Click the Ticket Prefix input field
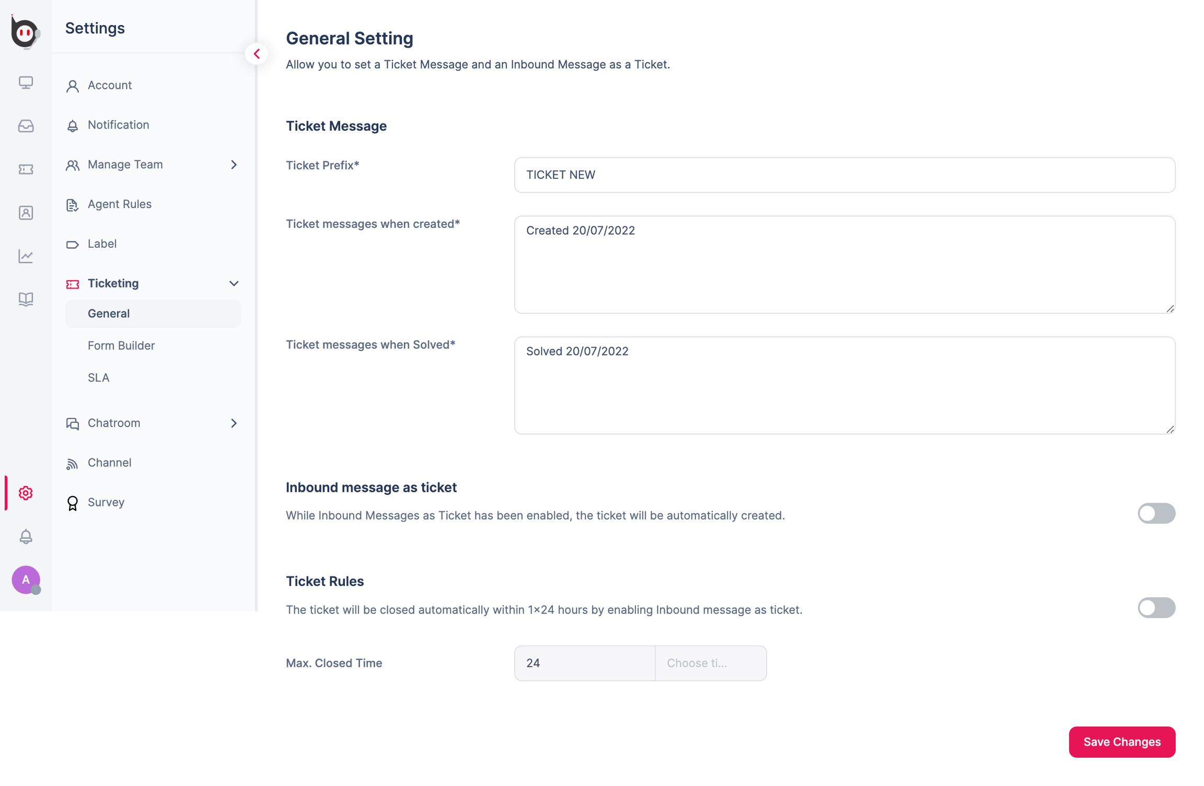Screen dimensions: 1204x786 click(x=844, y=175)
